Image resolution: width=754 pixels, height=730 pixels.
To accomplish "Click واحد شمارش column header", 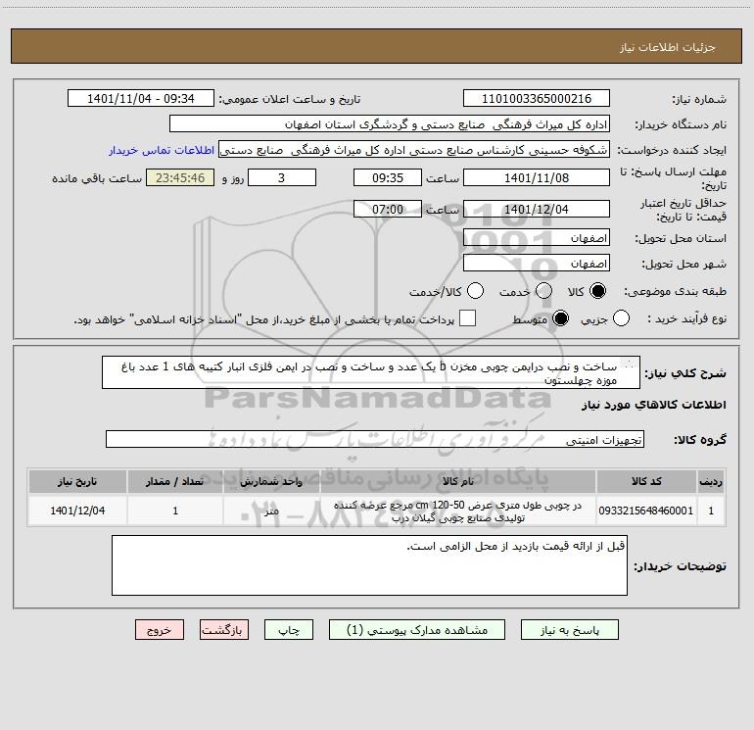I will pos(271,481).
